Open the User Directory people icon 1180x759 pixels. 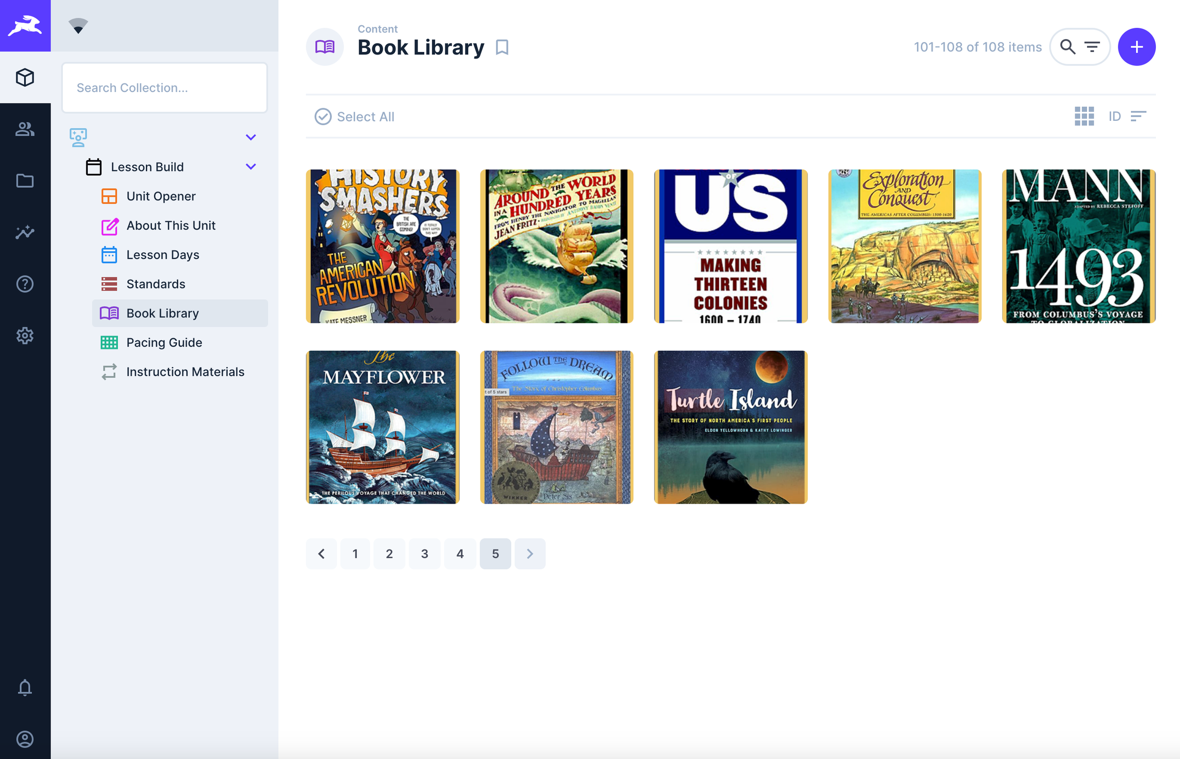pyautogui.click(x=25, y=129)
